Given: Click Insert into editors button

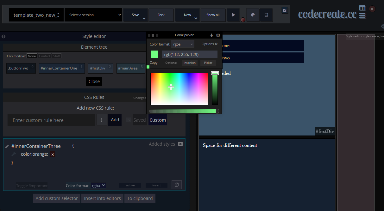Looking at the screenshot, I should (102, 198).
